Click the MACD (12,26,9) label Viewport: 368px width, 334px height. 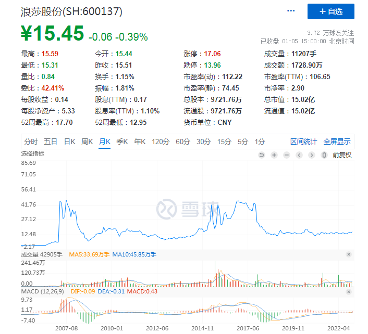pyautogui.click(x=42, y=292)
